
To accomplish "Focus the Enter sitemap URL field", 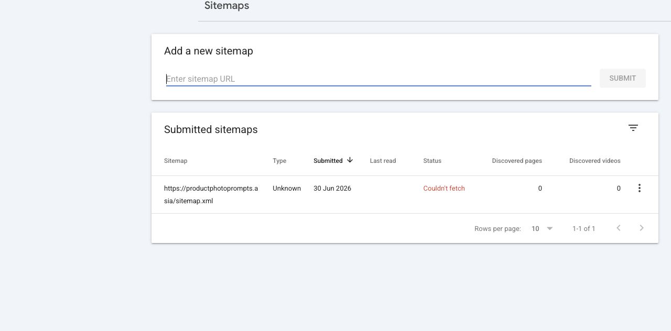I will [378, 79].
